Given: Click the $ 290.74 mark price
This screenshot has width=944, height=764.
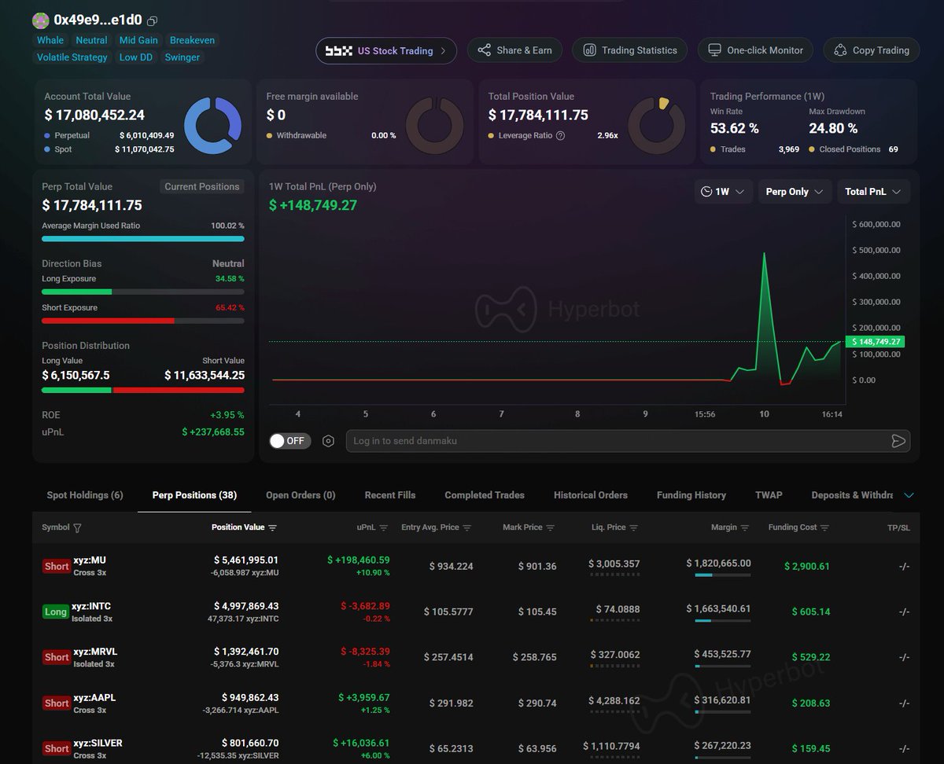Looking at the screenshot, I should pos(537,703).
